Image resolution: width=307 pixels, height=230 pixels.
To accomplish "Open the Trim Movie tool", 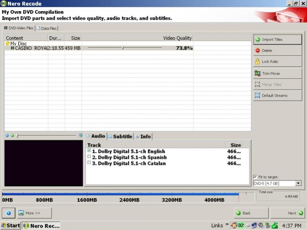I will (x=277, y=73).
